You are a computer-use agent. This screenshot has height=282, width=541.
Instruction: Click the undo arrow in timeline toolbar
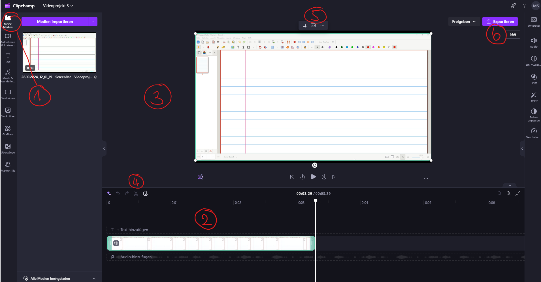(118, 193)
